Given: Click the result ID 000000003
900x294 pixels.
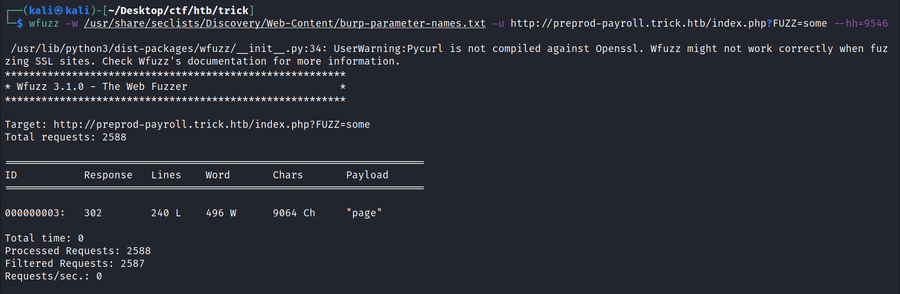Looking at the screenshot, I should point(35,213).
